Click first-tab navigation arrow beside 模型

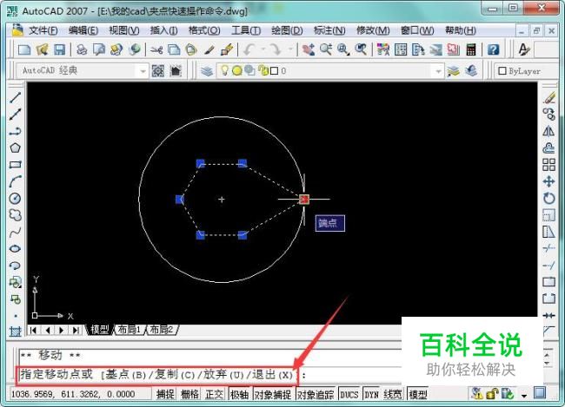point(33,330)
